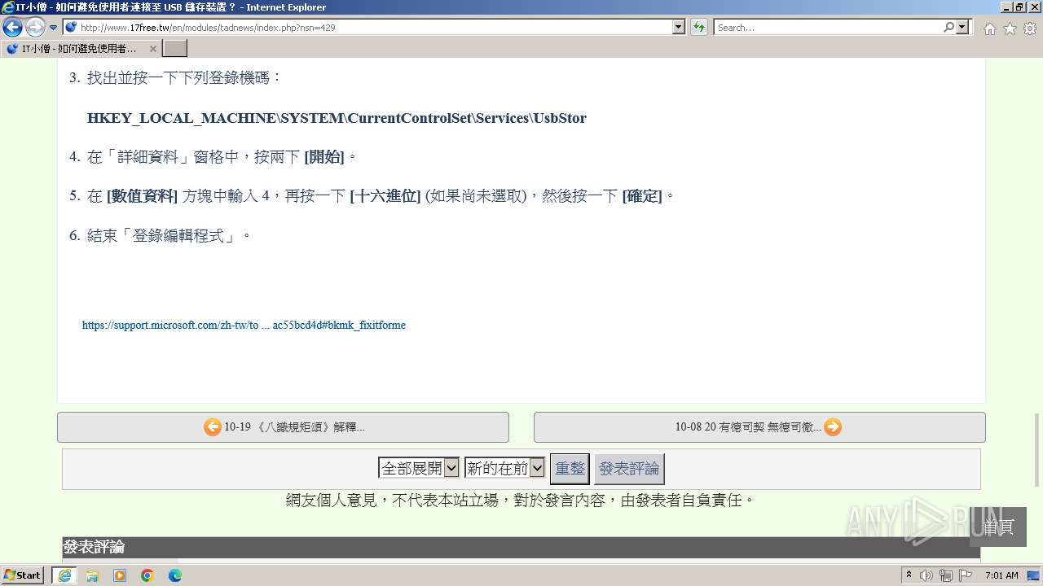Open the Tools gear icon
Image resolution: width=1043 pixels, height=586 pixels.
[1029, 28]
